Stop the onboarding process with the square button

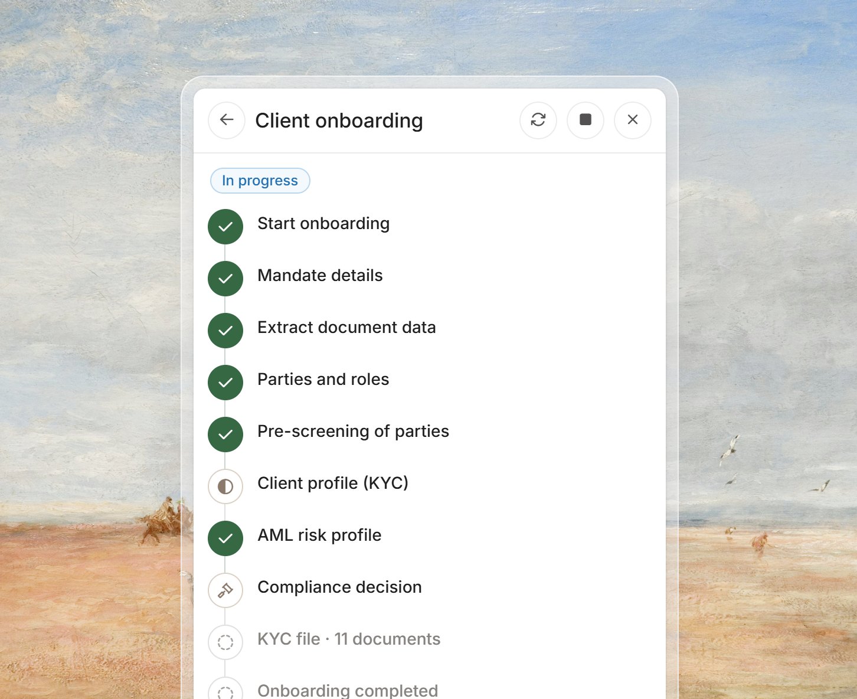(585, 120)
